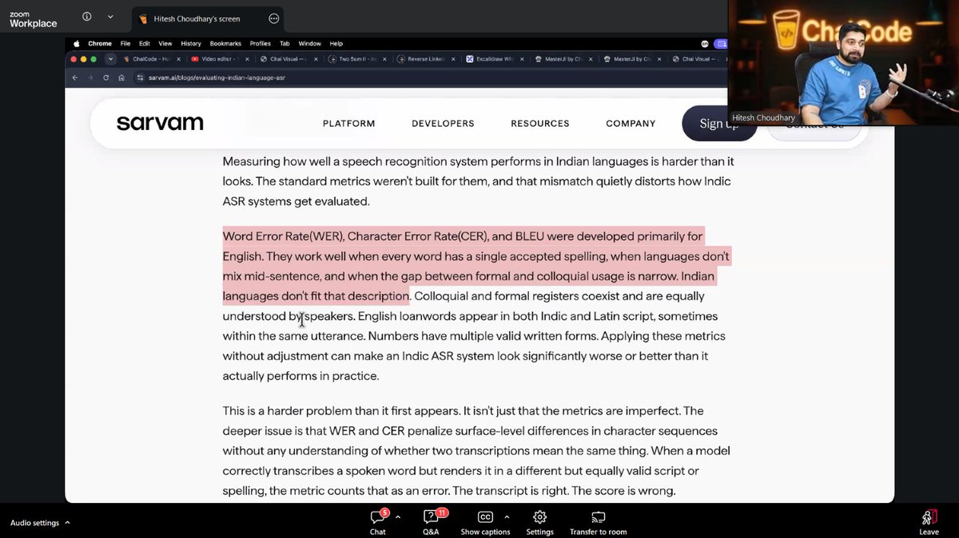959x538 pixels.
Task: Reload the page
Action: coord(106,77)
